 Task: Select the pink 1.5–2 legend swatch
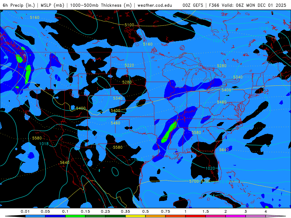(x=216, y=216)
